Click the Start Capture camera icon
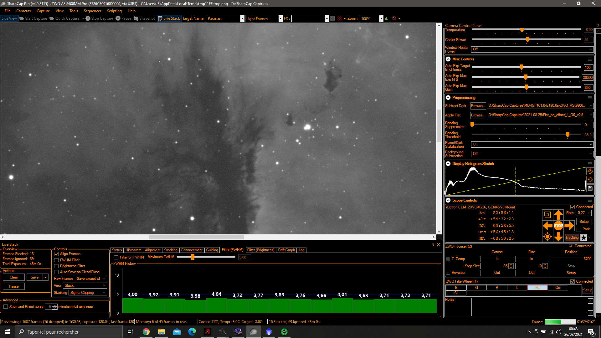Screen dimensions: 601x338 22,18
